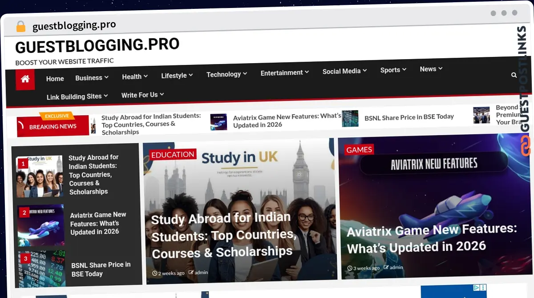
Task: Select the EDUCATION category tag
Action: click(173, 154)
